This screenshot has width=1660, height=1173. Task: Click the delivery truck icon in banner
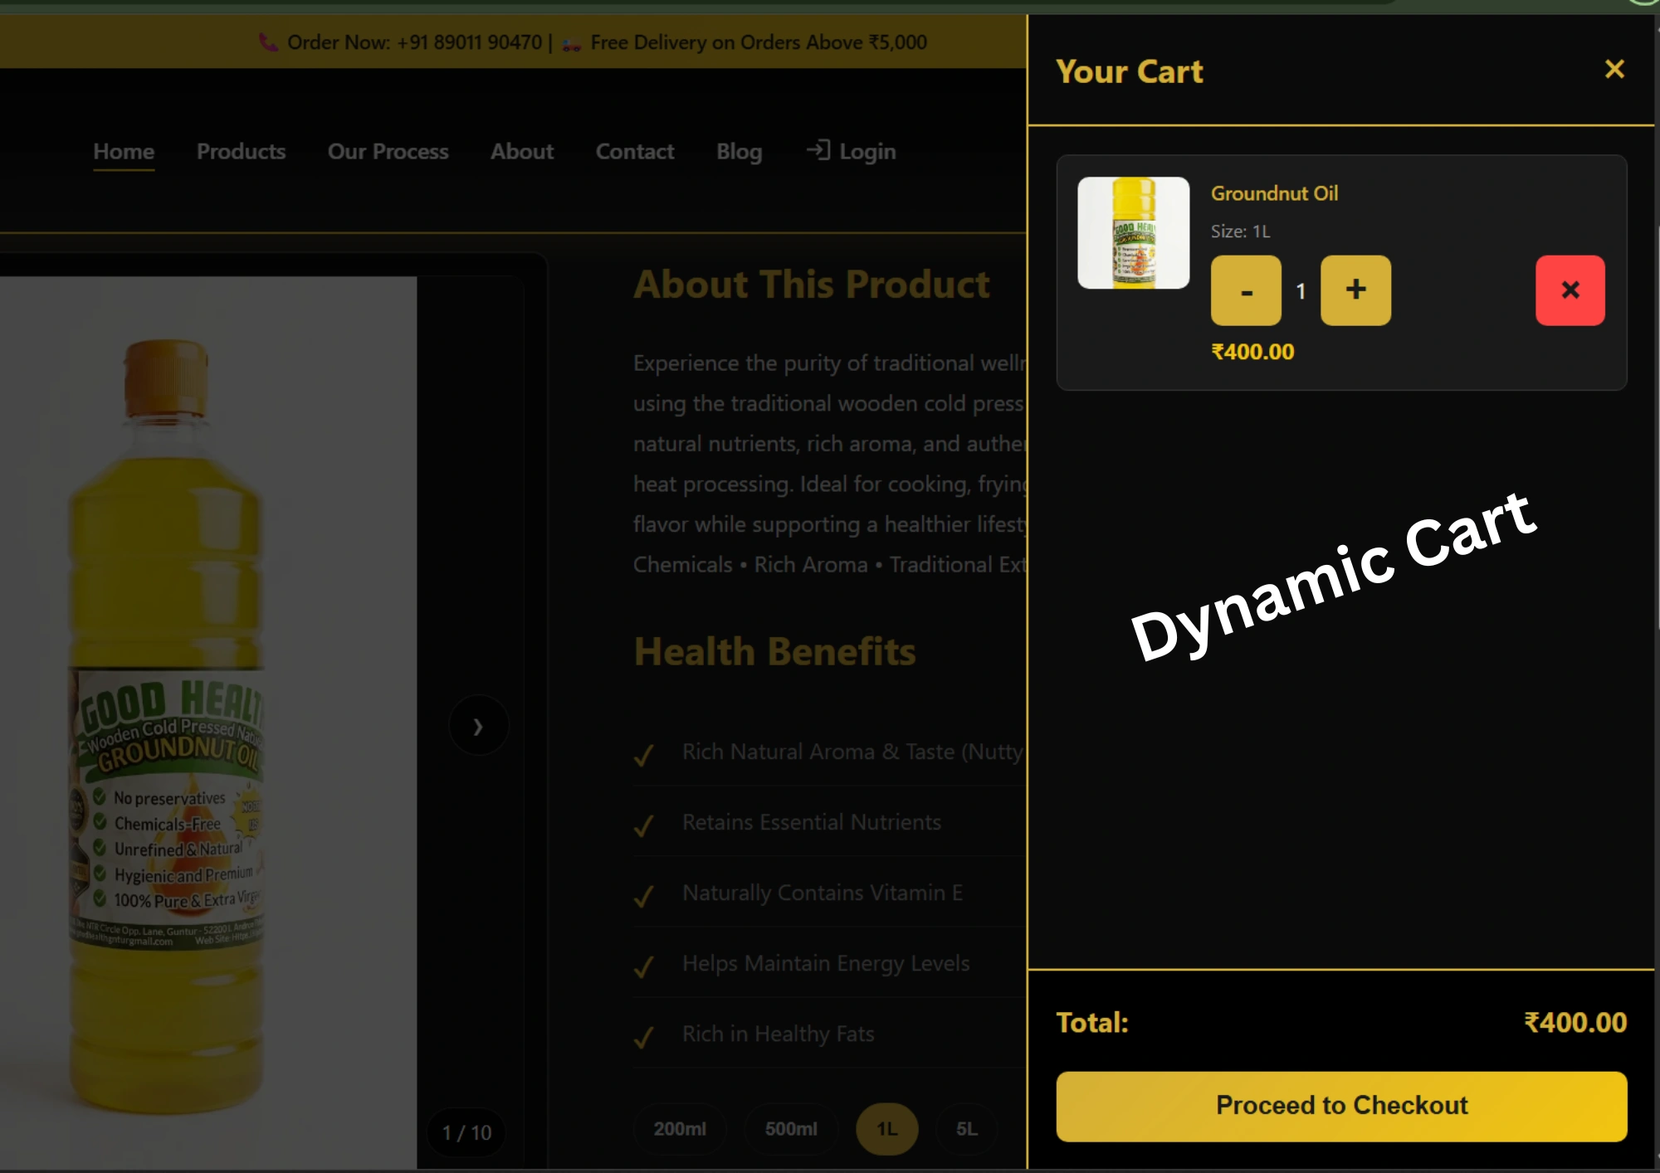[x=571, y=44]
